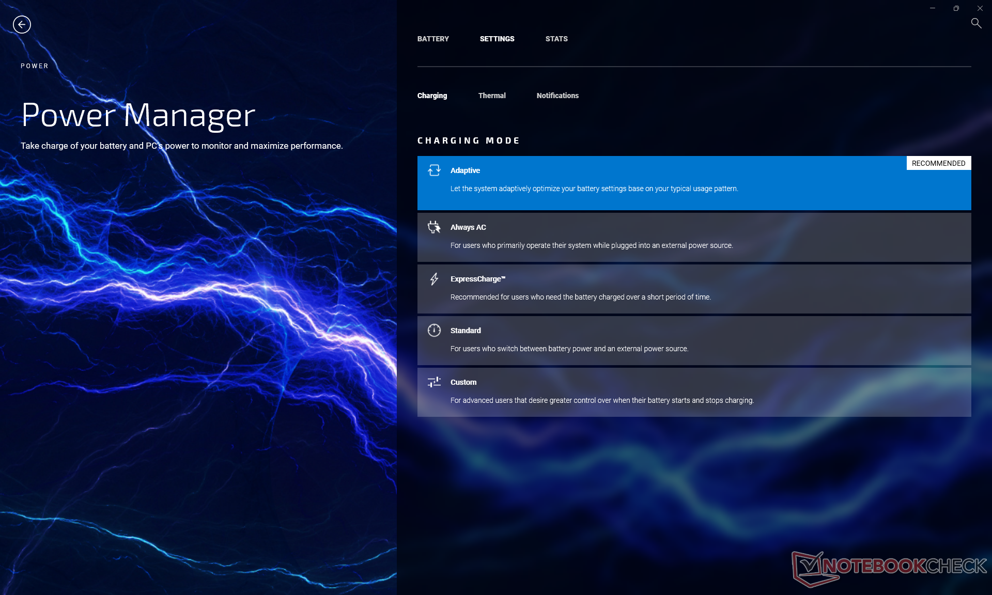The height and width of the screenshot is (595, 992).
Task: Click the back arrow icon
Action: [22, 24]
